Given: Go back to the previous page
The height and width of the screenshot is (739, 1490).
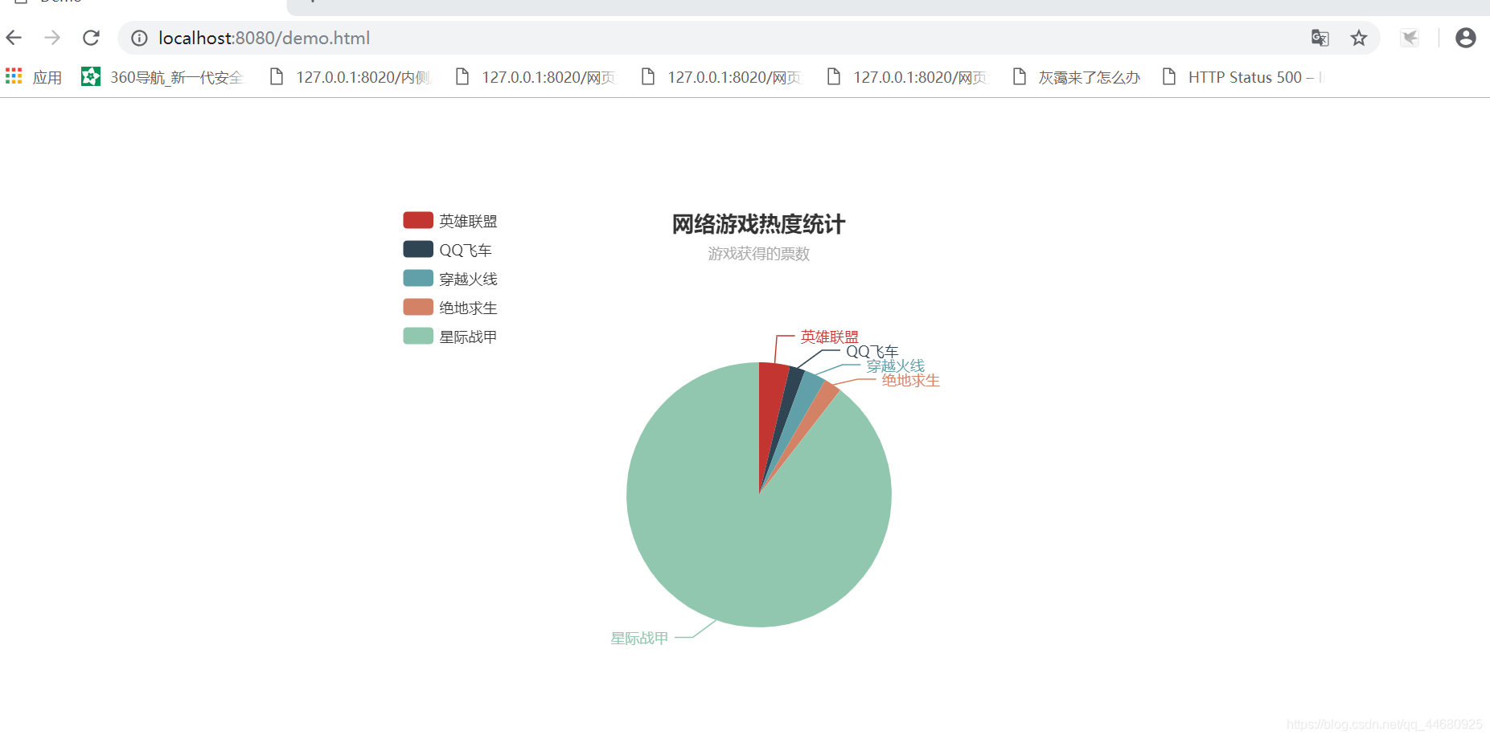Looking at the screenshot, I should pos(14,38).
